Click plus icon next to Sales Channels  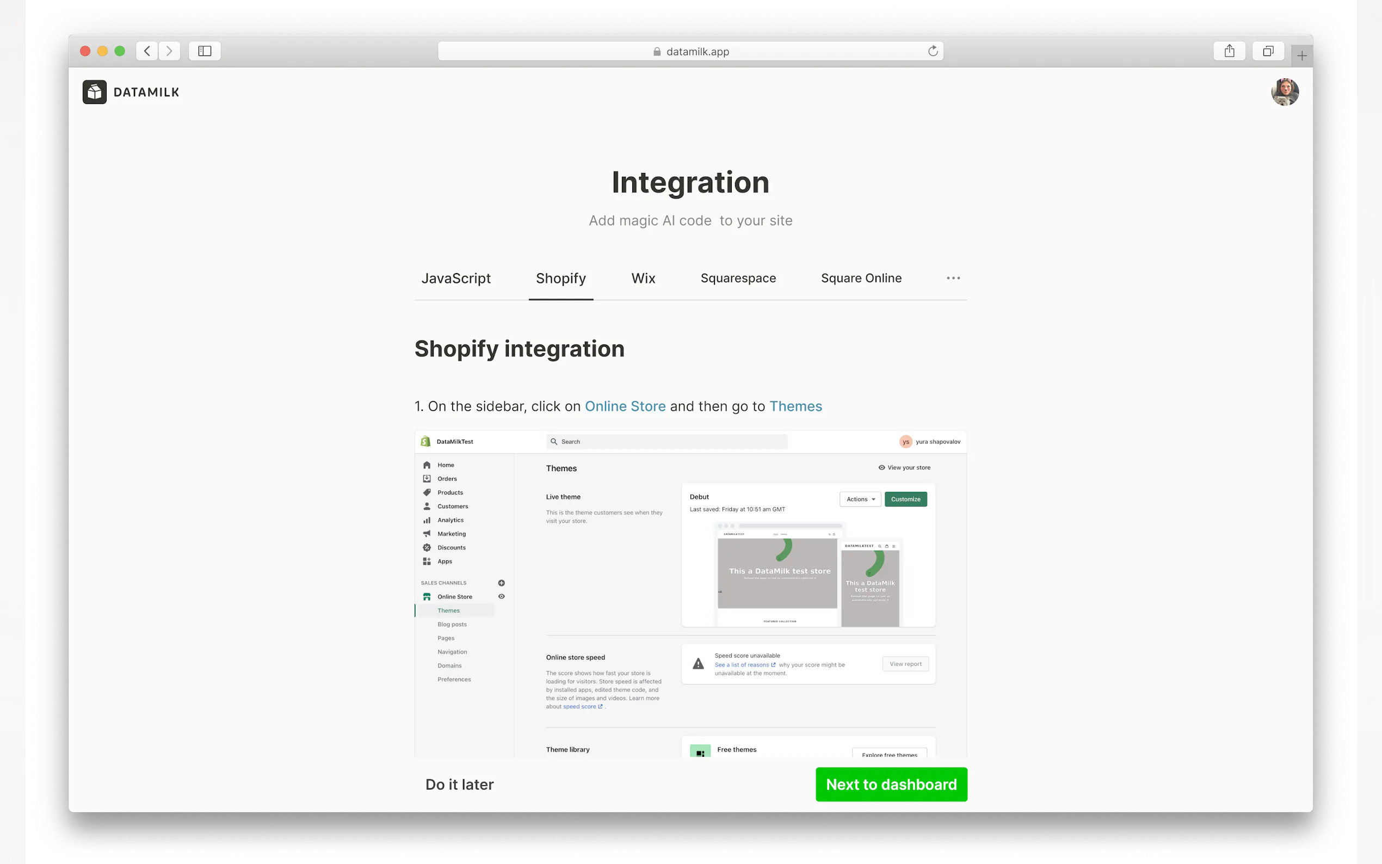(x=501, y=583)
